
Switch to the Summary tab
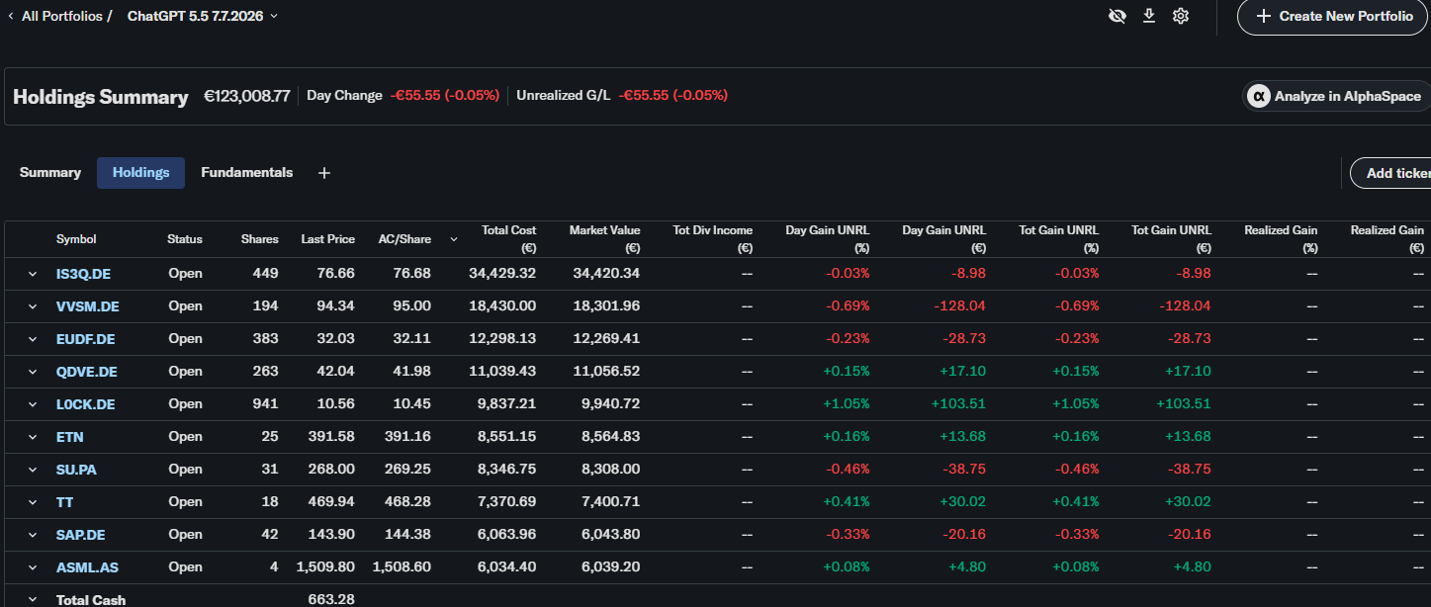50,172
